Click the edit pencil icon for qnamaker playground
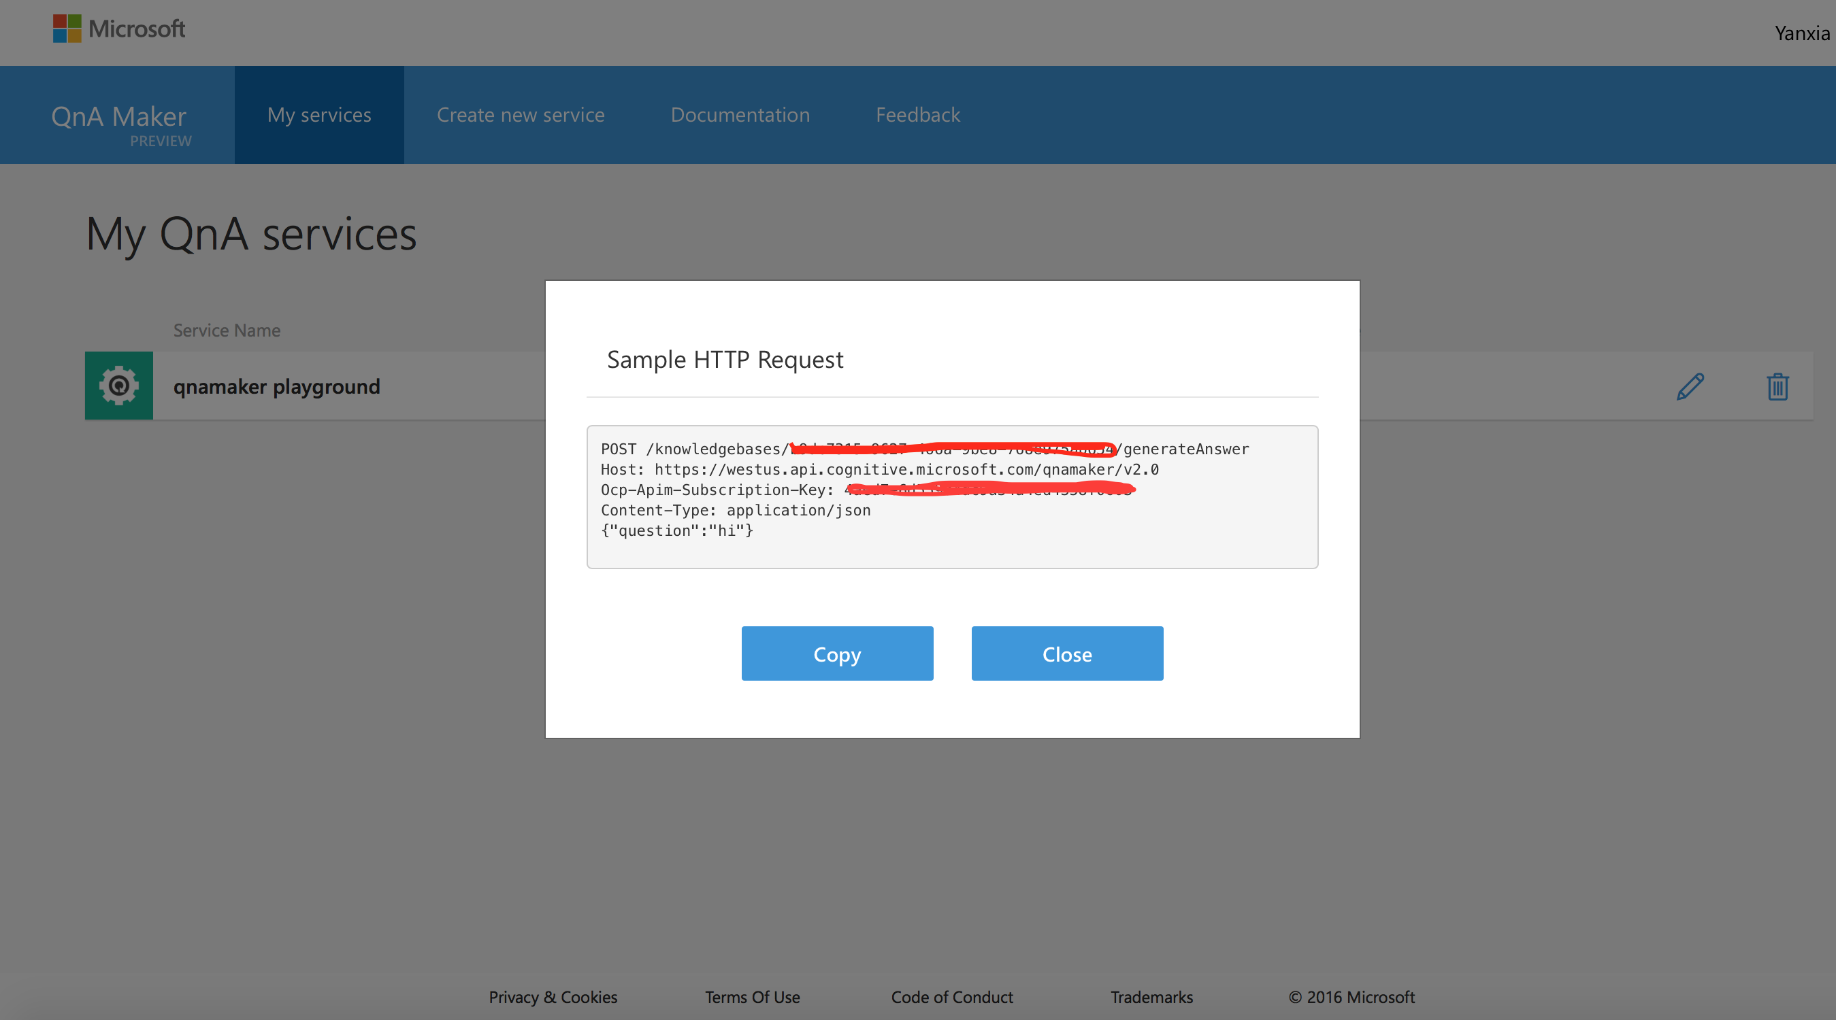Image resolution: width=1836 pixels, height=1020 pixels. 1690,386
